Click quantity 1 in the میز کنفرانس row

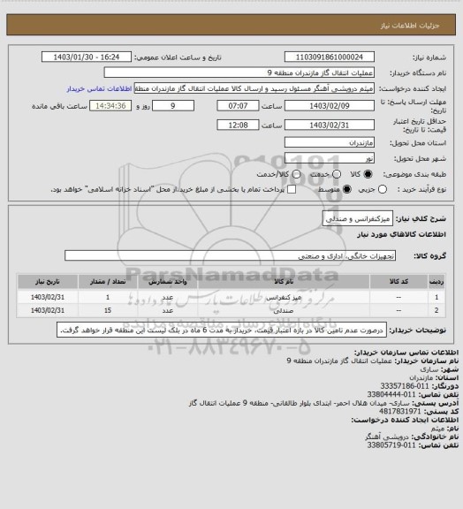[108, 297]
